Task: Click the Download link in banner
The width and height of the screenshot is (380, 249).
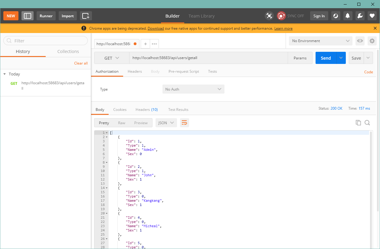Action: (156, 28)
